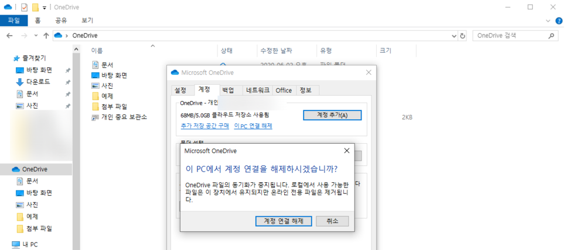The height and width of the screenshot is (250, 566).
Task: Open Explorer help via the blue question icon
Action: tap(559, 21)
